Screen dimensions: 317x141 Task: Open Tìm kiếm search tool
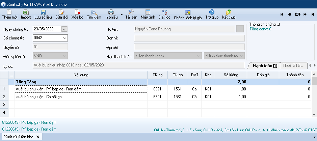(x=94, y=14)
